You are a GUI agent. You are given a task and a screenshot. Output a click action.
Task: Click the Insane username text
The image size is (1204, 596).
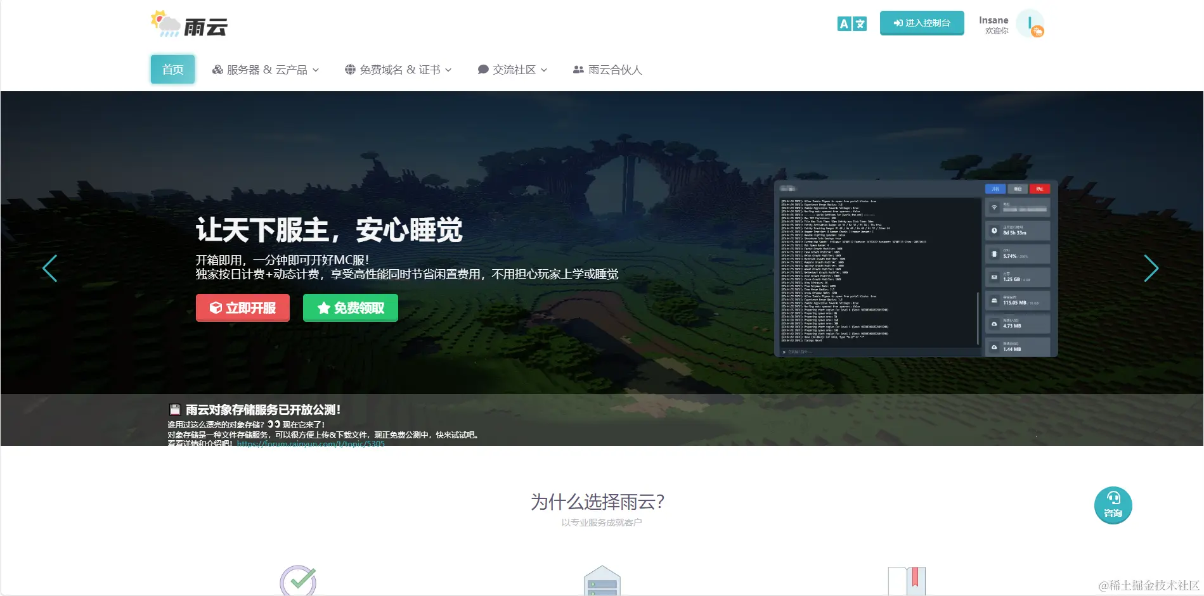coord(994,20)
